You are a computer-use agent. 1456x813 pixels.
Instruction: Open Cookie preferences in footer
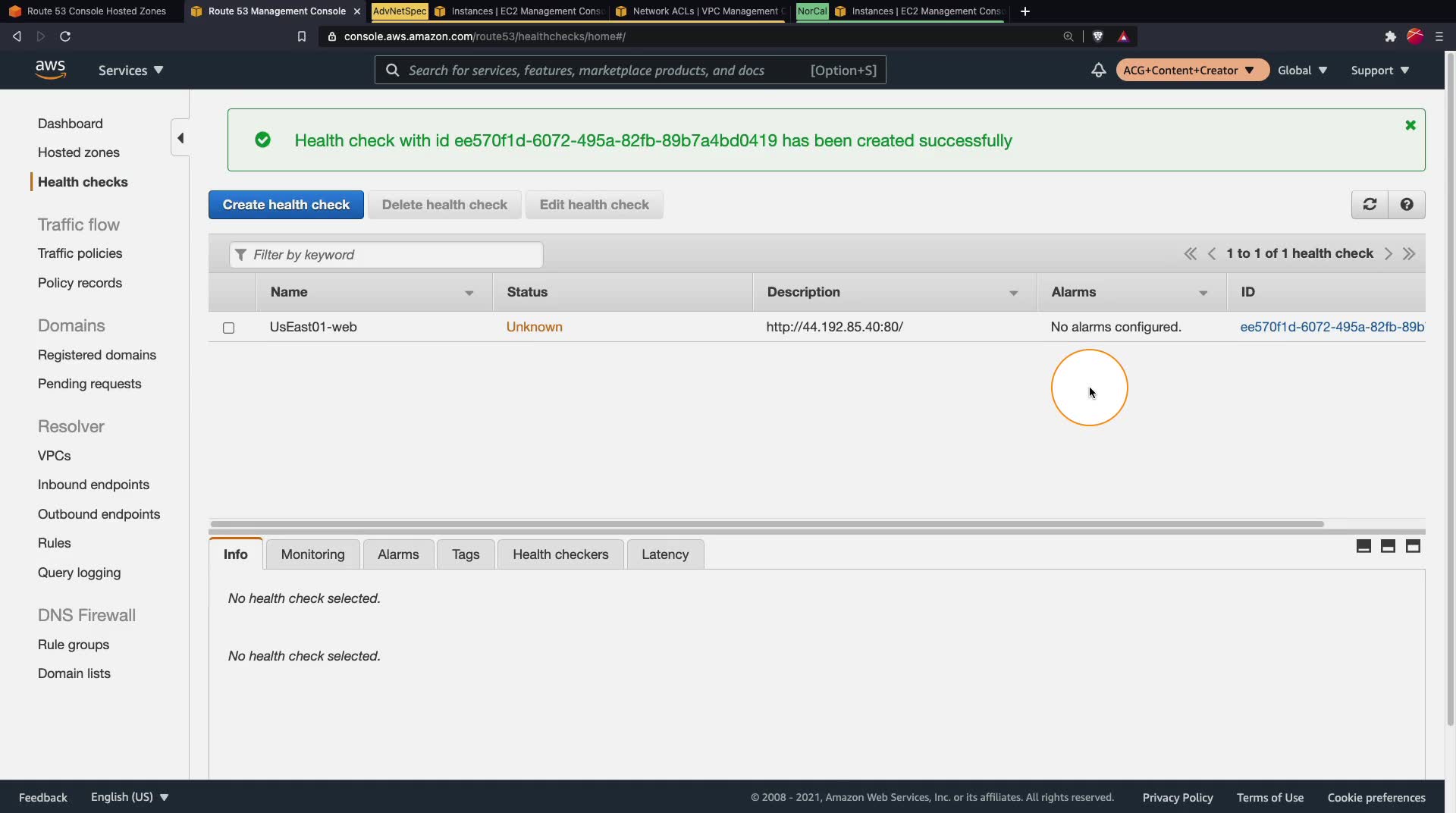[x=1376, y=797]
